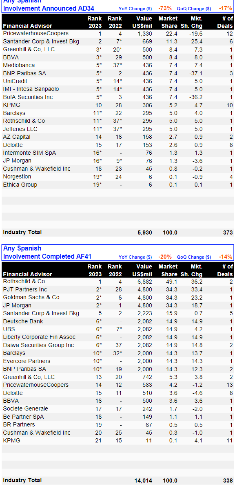Select Greenhill & Co, LLC in Announced table

[29, 50]
